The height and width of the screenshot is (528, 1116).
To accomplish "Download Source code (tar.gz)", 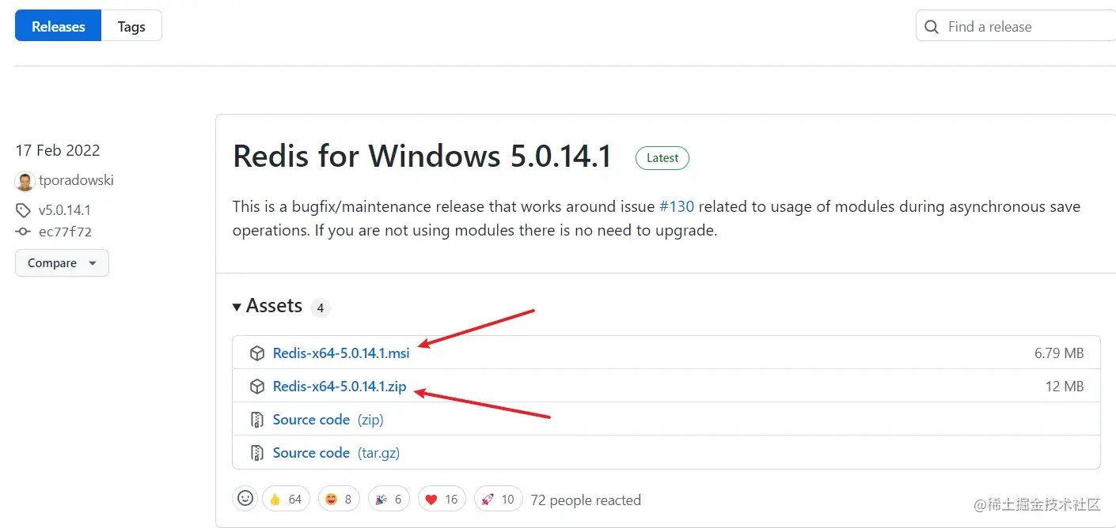I will click(x=336, y=453).
